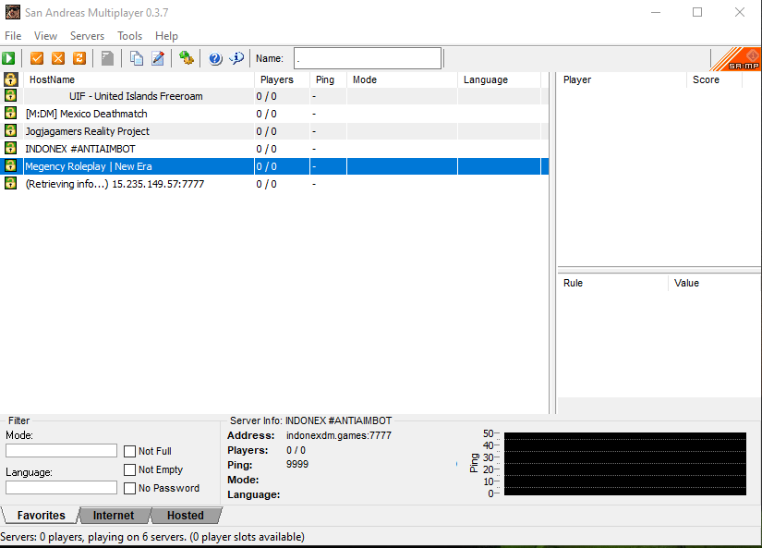Viewport: 762px width, 548px height.
Task: Click the Rule column header
Action: click(x=613, y=283)
